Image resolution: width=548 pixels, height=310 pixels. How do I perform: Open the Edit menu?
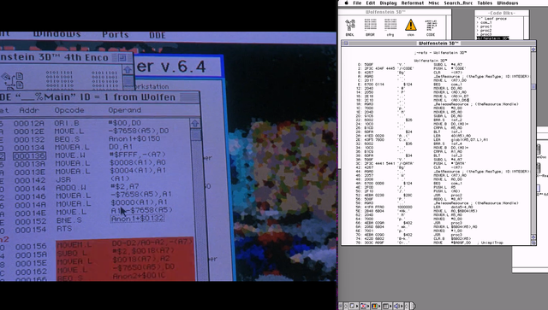coord(371,3)
